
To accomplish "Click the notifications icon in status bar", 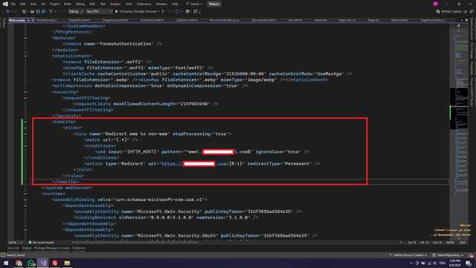I will [471, 255].
